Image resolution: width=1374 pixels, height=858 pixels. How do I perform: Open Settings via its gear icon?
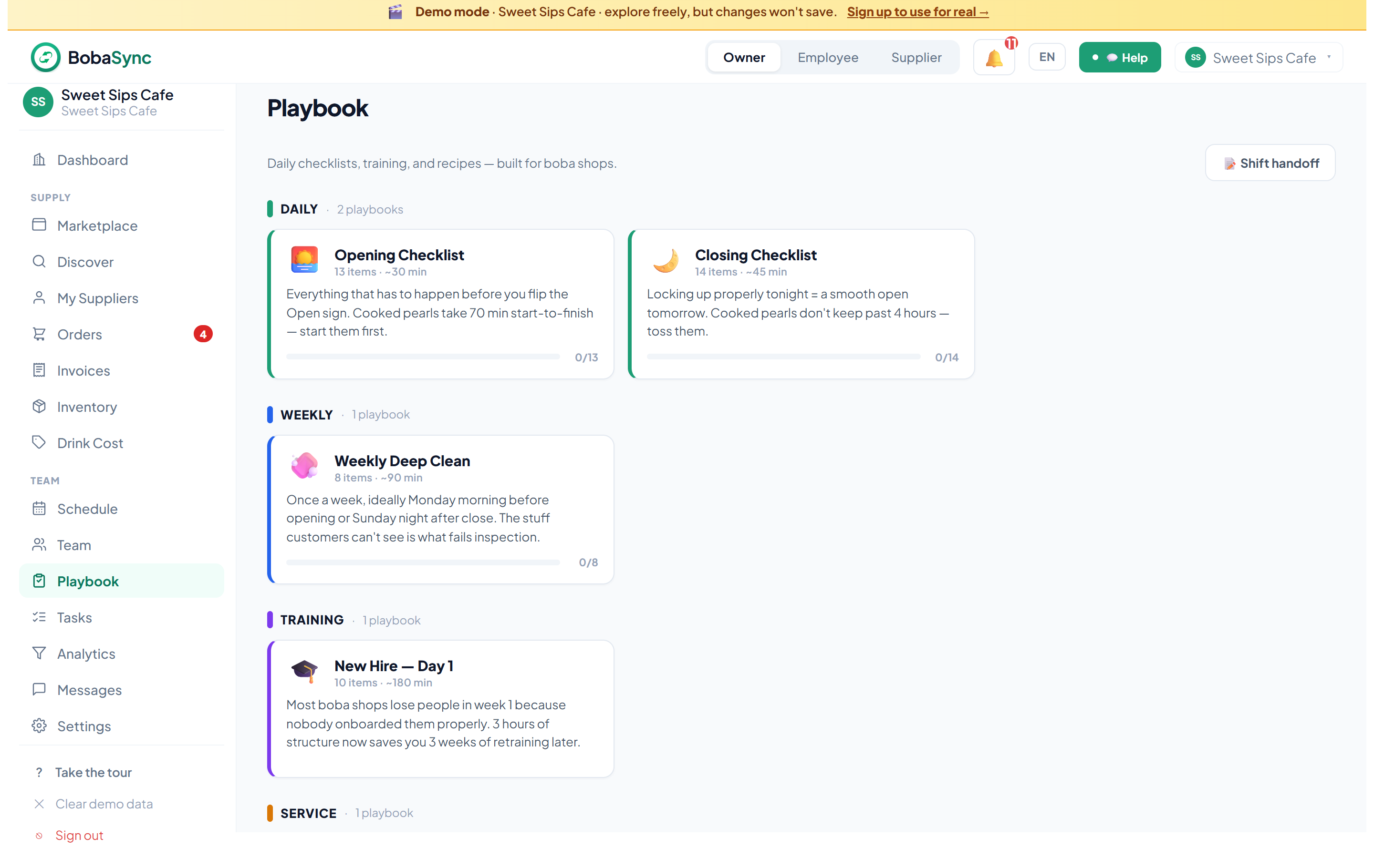point(39,726)
